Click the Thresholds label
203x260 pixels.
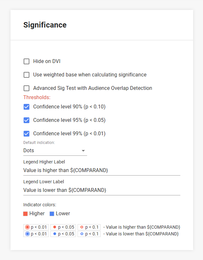37,97
